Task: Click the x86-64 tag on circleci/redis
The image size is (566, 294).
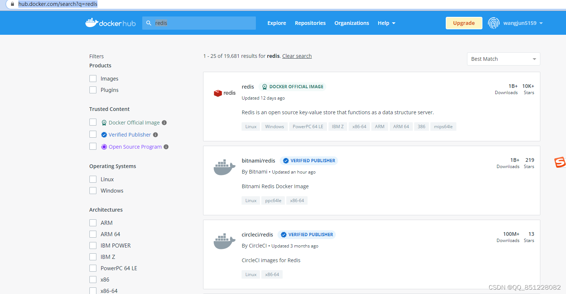Action: pos(272,275)
